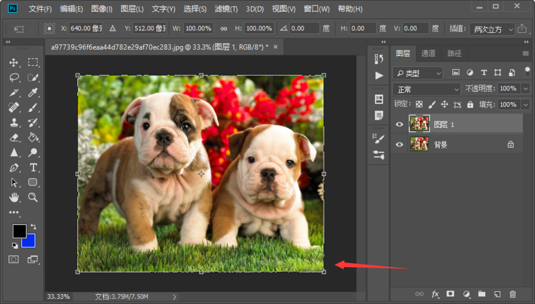Change the screen mode
535x304 pixels.
click(x=33, y=260)
